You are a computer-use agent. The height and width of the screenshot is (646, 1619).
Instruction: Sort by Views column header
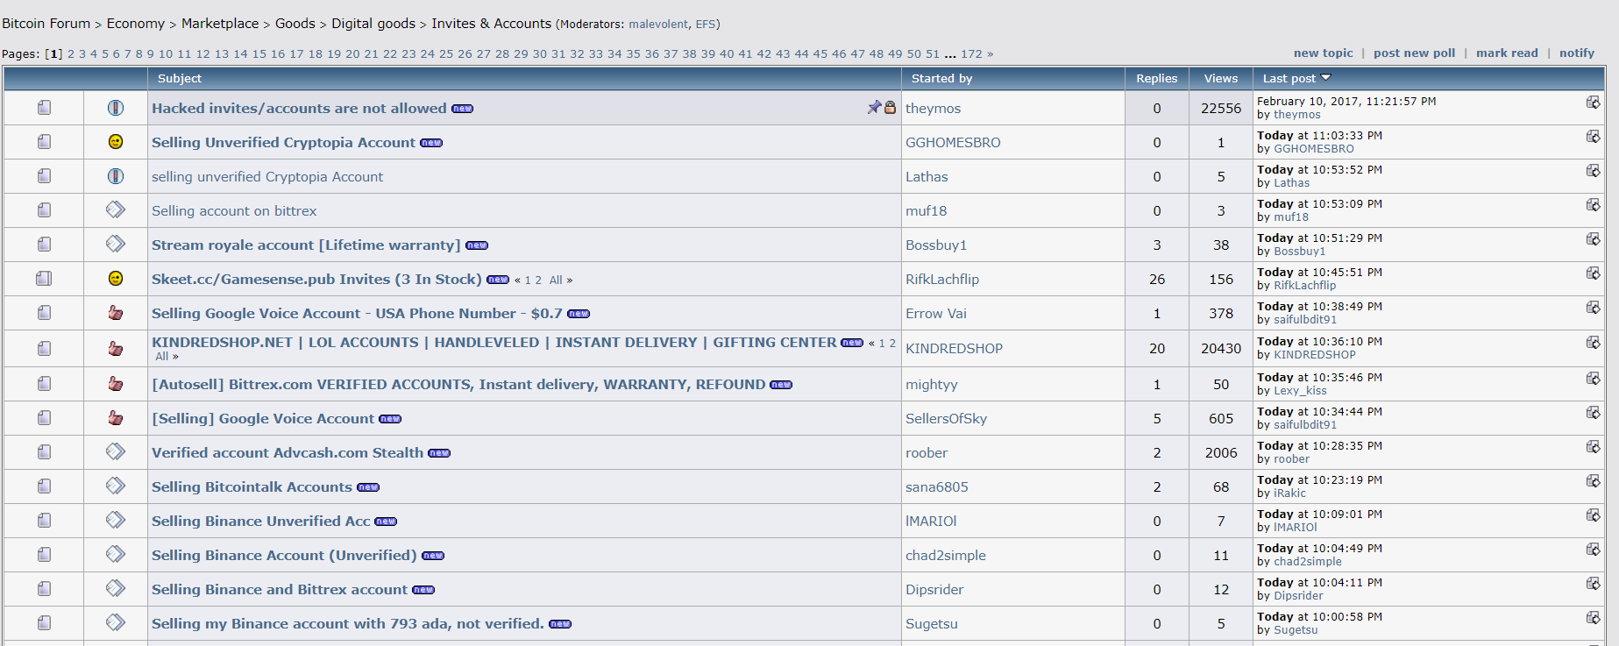click(1221, 78)
